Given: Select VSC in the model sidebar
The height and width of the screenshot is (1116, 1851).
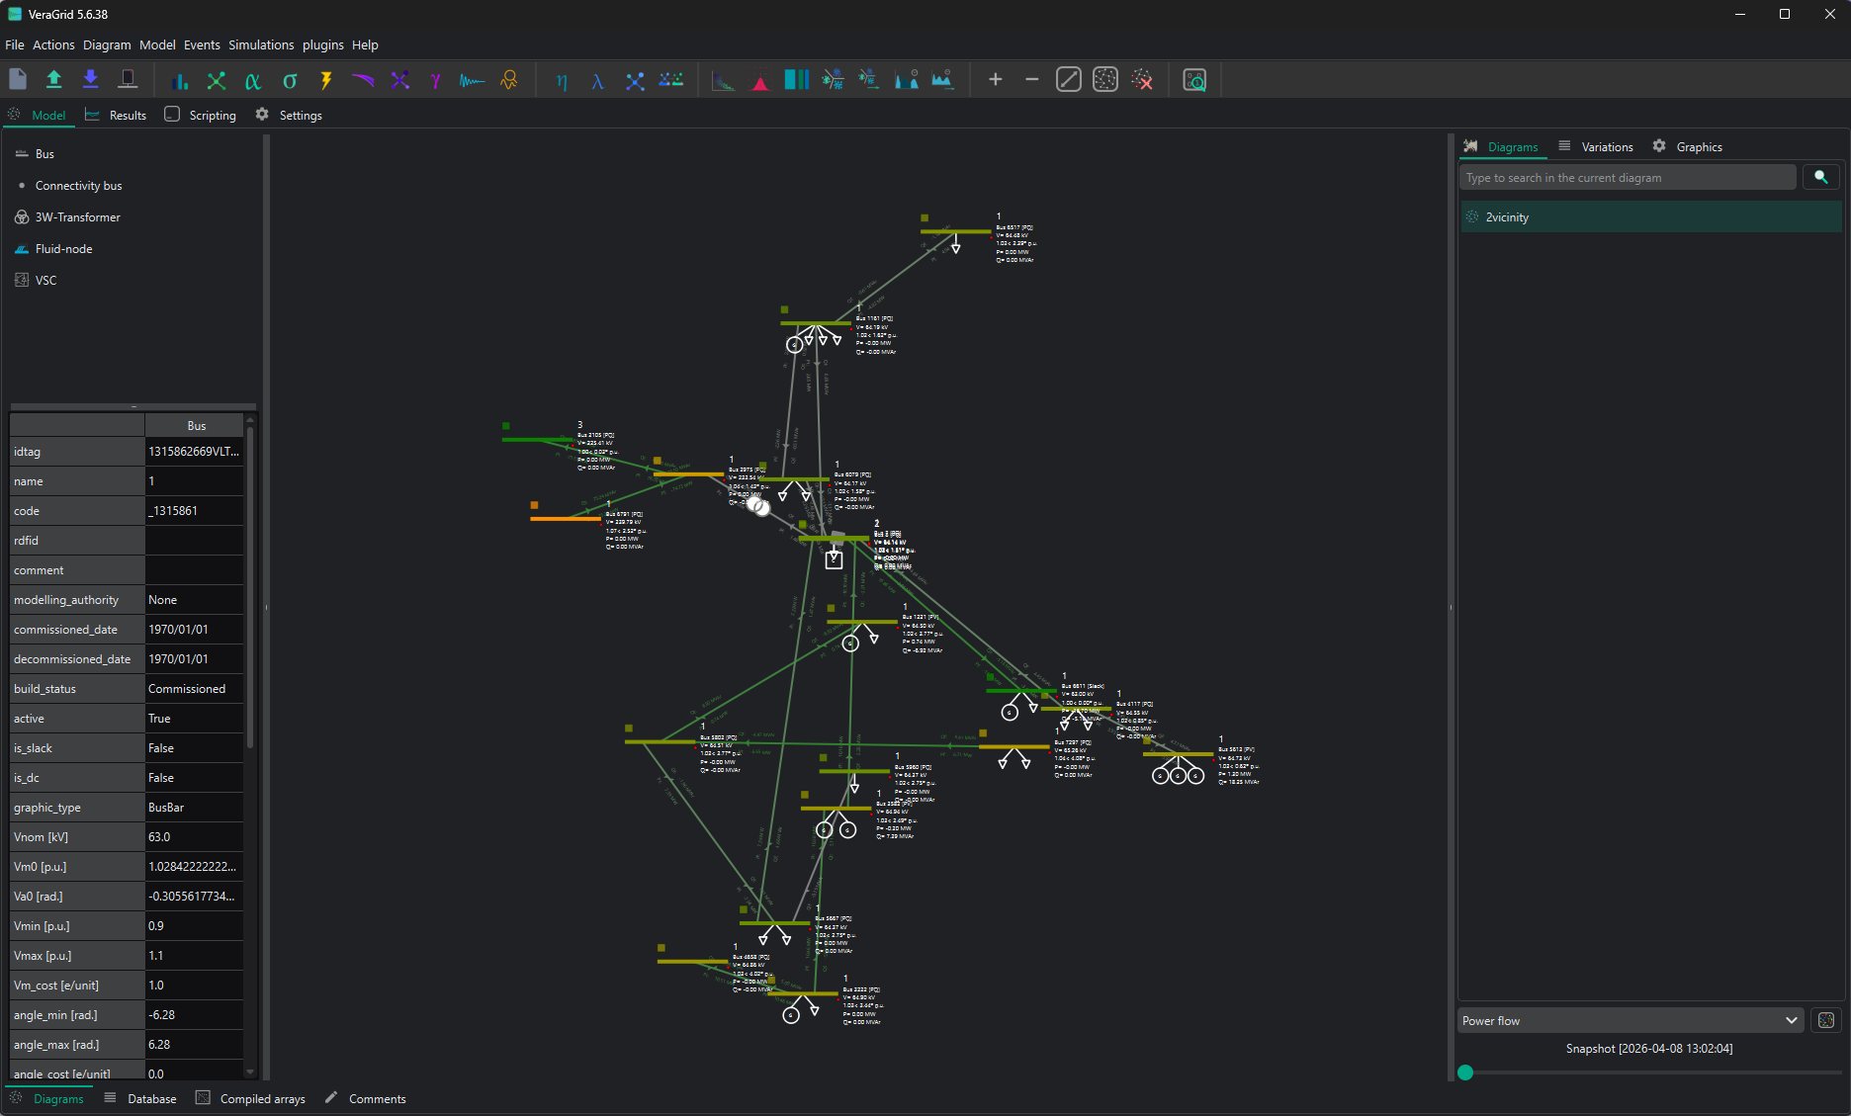Looking at the screenshot, I should point(45,280).
